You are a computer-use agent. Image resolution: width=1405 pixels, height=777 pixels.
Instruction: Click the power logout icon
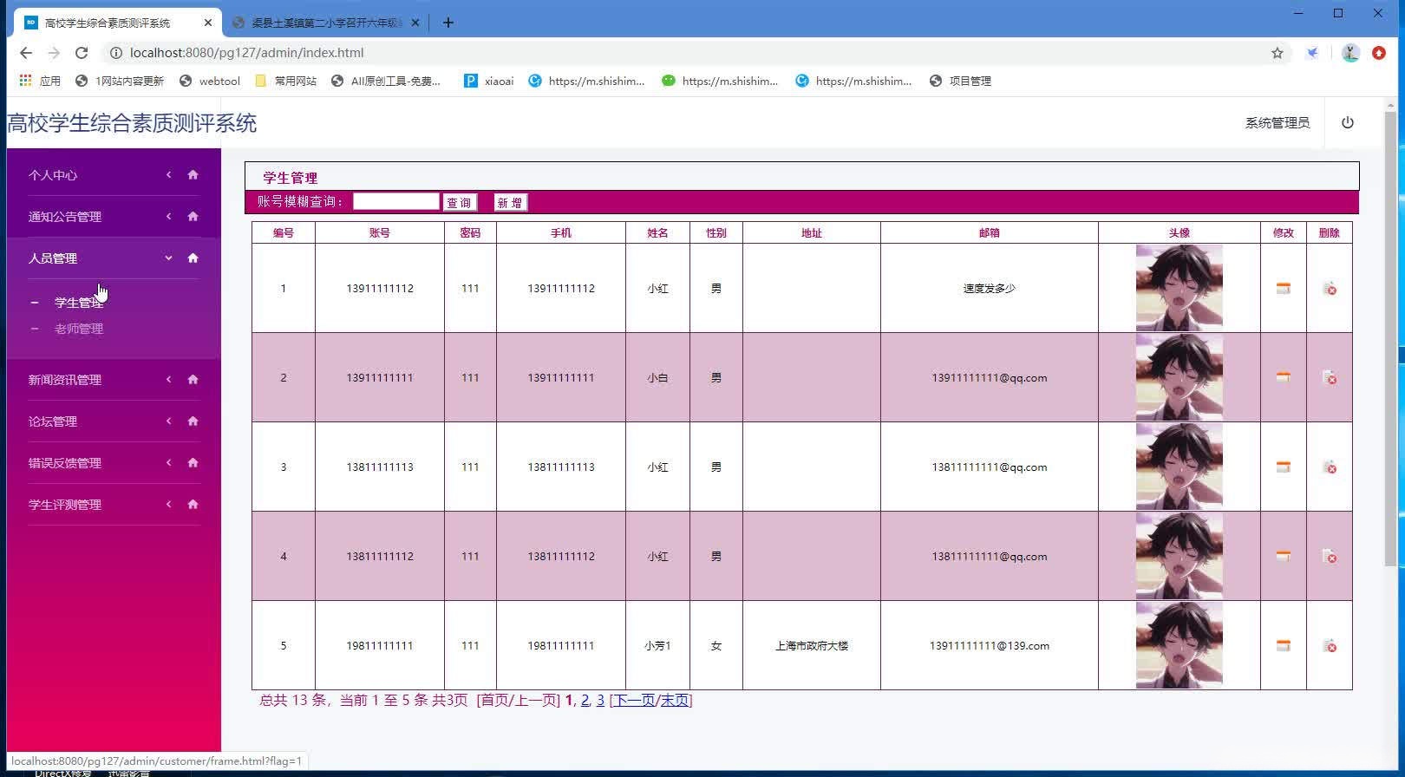pos(1348,123)
